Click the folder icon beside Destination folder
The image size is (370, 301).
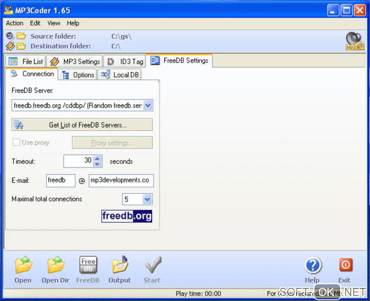click(21, 46)
